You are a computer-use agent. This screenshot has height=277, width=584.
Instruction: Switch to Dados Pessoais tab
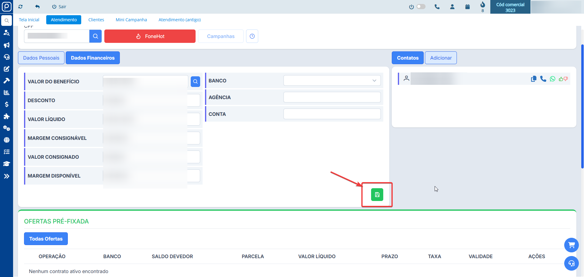pos(41,58)
